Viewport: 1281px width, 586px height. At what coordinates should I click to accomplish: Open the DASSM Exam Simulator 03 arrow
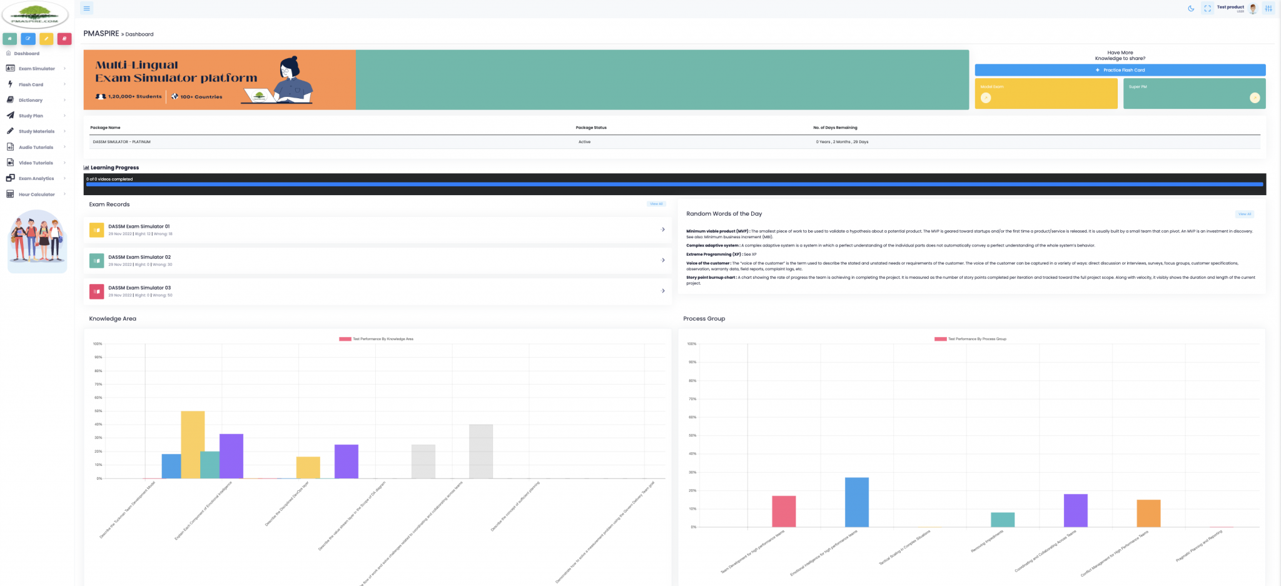(x=663, y=291)
